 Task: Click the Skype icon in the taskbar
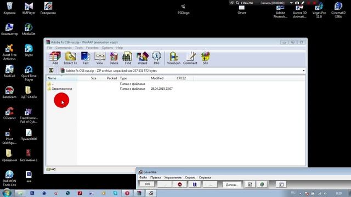(115, 193)
